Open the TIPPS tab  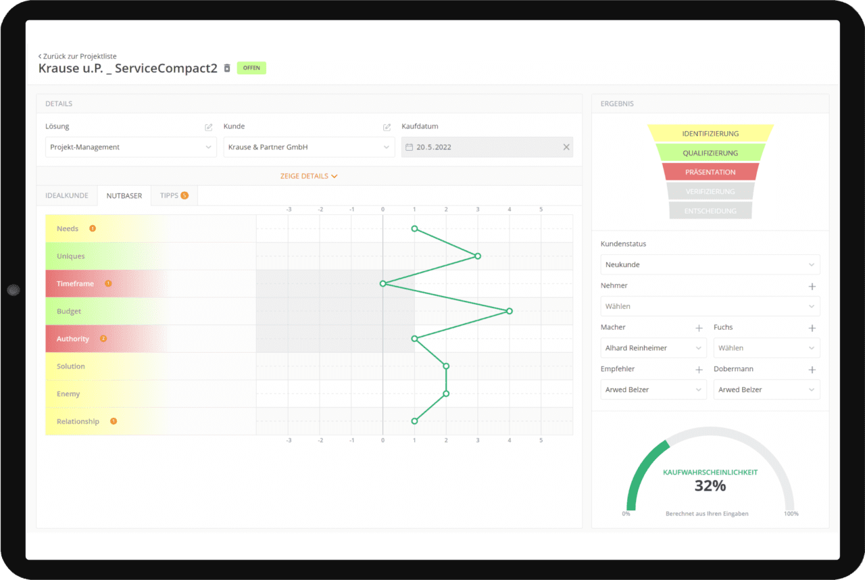[174, 195]
